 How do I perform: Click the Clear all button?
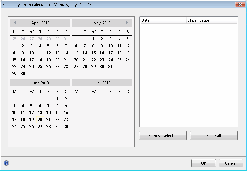click(x=214, y=135)
